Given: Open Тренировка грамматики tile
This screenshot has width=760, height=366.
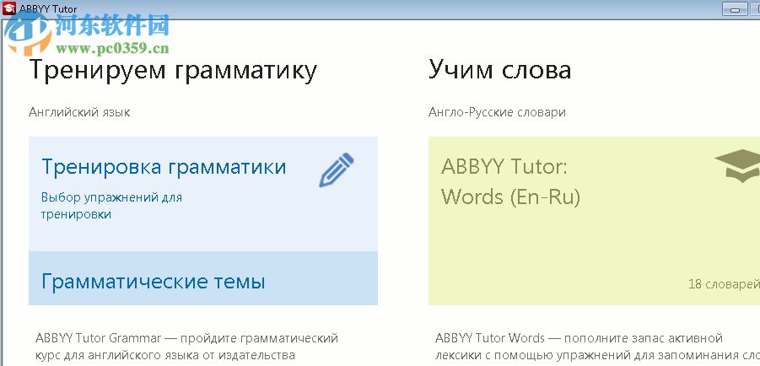Looking at the screenshot, I should (203, 194).
